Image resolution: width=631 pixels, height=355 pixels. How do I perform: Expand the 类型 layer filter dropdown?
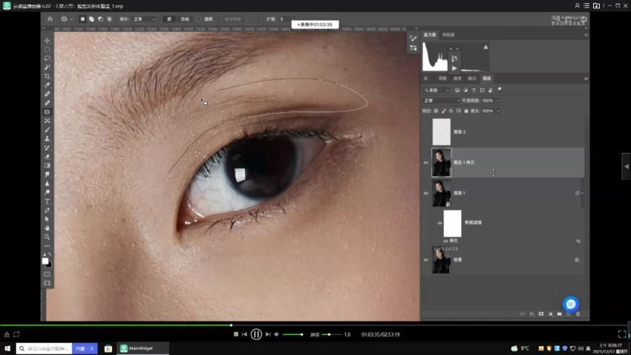coord(437,90)
